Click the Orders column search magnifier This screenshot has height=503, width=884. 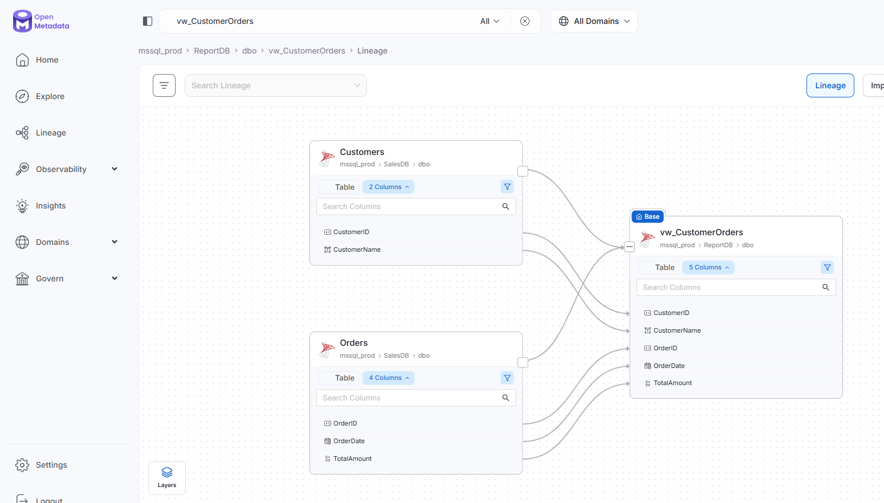point(506,398)
